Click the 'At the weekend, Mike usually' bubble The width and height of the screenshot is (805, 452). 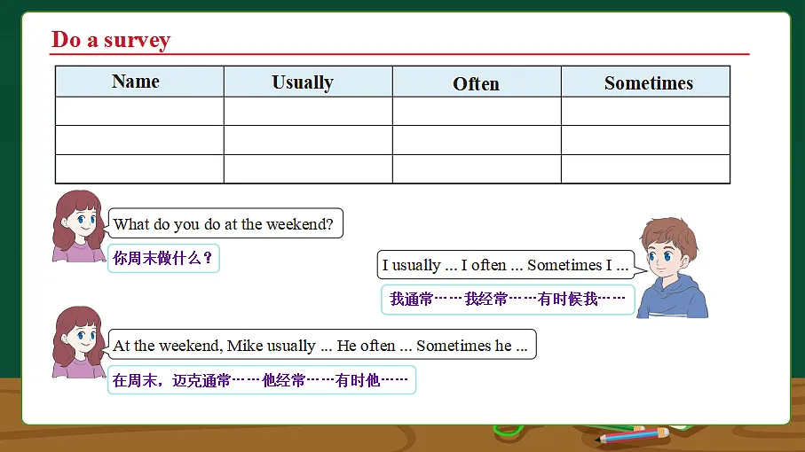pyautogui.click(x=322, y=345)
